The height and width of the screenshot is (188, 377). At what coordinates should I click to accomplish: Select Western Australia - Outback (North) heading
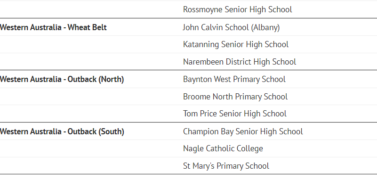(x=62, y=80)
